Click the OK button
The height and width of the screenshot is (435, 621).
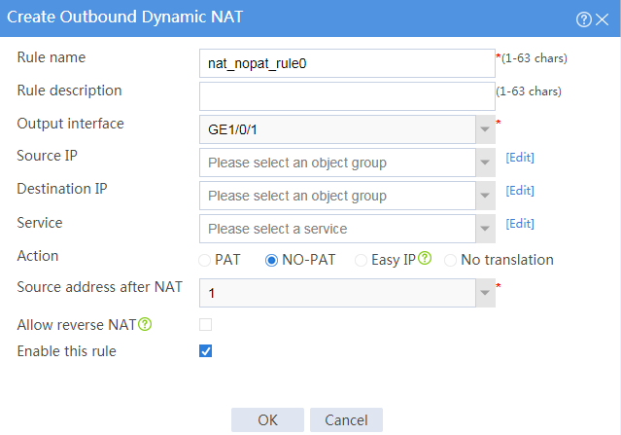tap(267, 420)
